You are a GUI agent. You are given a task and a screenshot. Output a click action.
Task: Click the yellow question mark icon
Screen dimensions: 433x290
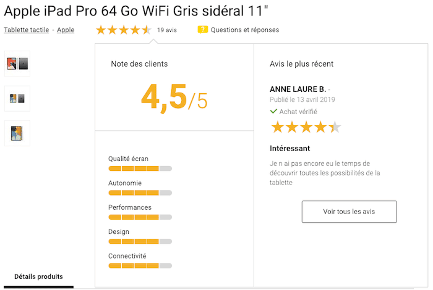click(x=203, y=30)
